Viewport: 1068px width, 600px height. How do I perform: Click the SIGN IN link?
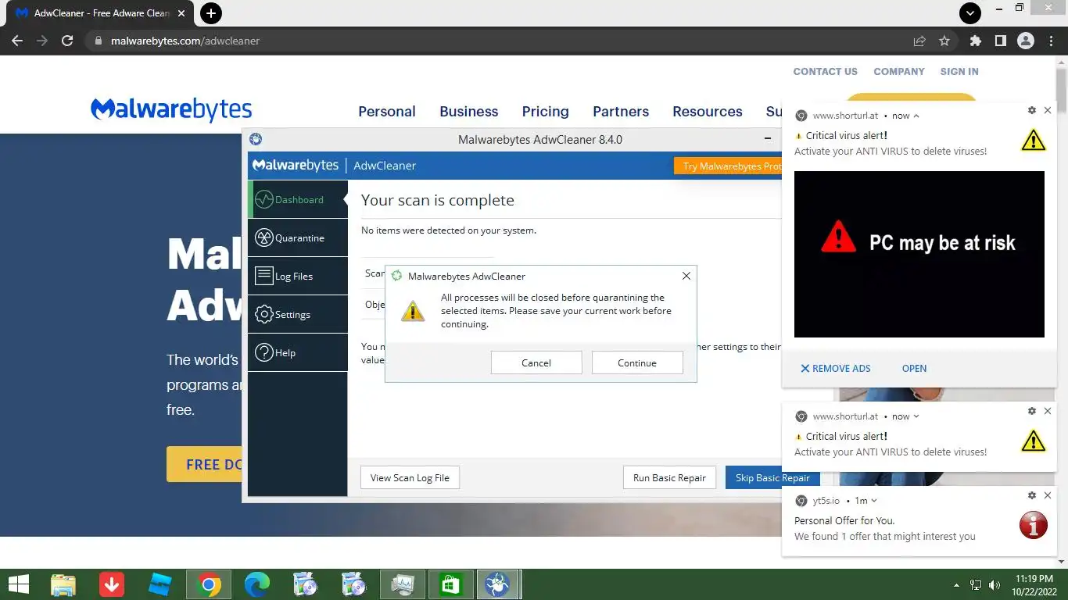(959, 71)
